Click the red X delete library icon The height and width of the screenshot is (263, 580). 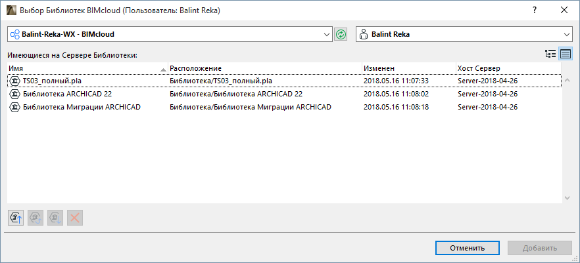(x=75, y=218)
